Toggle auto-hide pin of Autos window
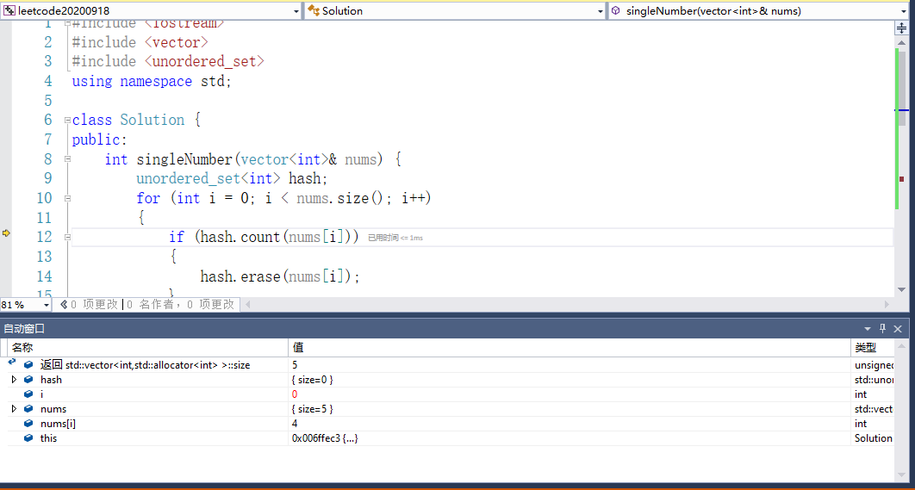 click(x=883, y=329)
